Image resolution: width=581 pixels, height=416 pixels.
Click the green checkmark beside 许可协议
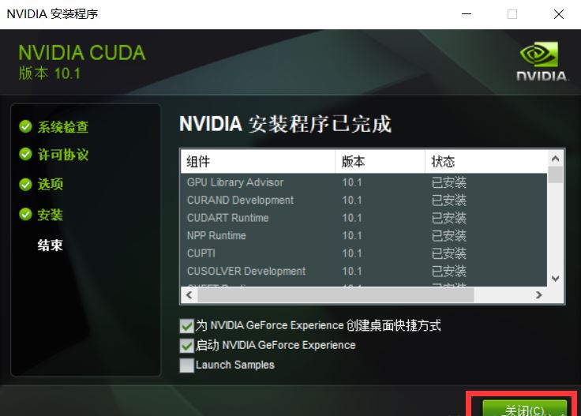[x=25, y=155]
